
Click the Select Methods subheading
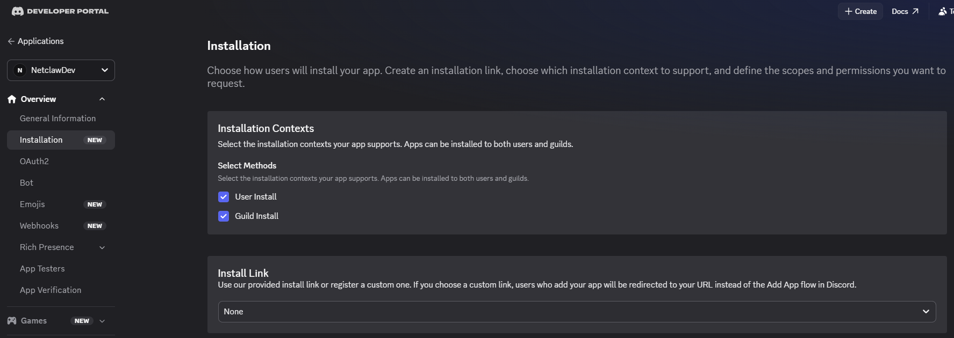(x=247, y=166)
